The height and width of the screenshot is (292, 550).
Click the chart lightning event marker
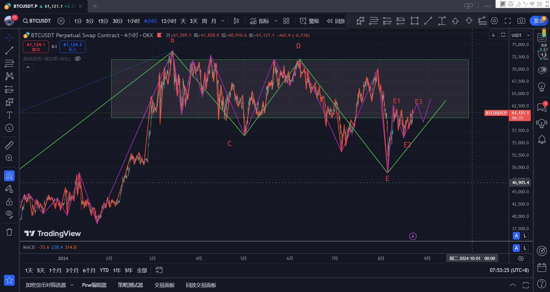(x=413, y=236)
